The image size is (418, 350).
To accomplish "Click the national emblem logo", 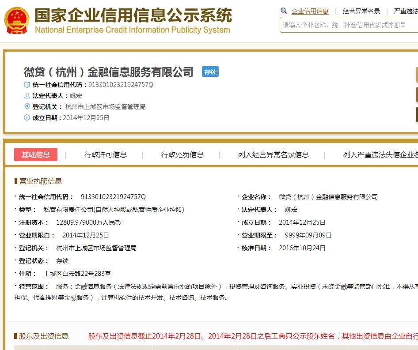I will pyautogui.click(x=16, y=20).
